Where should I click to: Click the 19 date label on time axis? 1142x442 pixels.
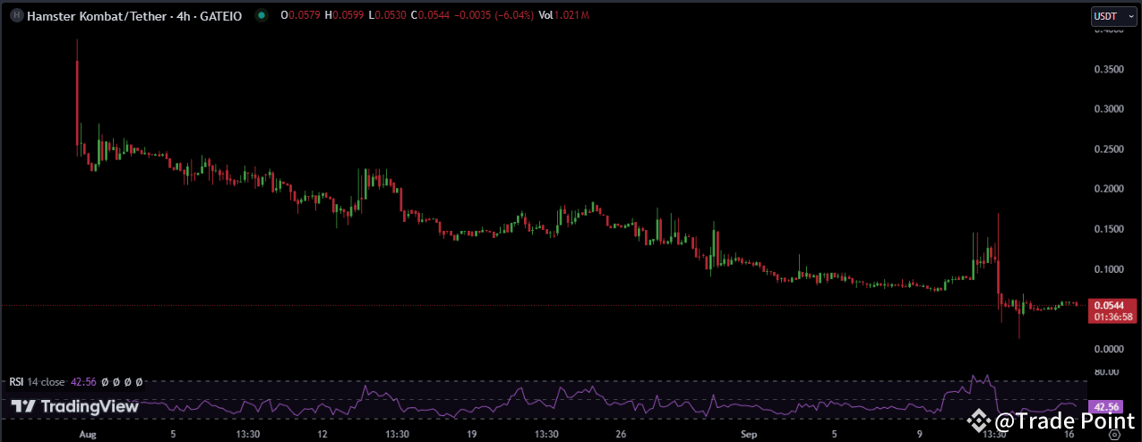(x=471, y=435)
